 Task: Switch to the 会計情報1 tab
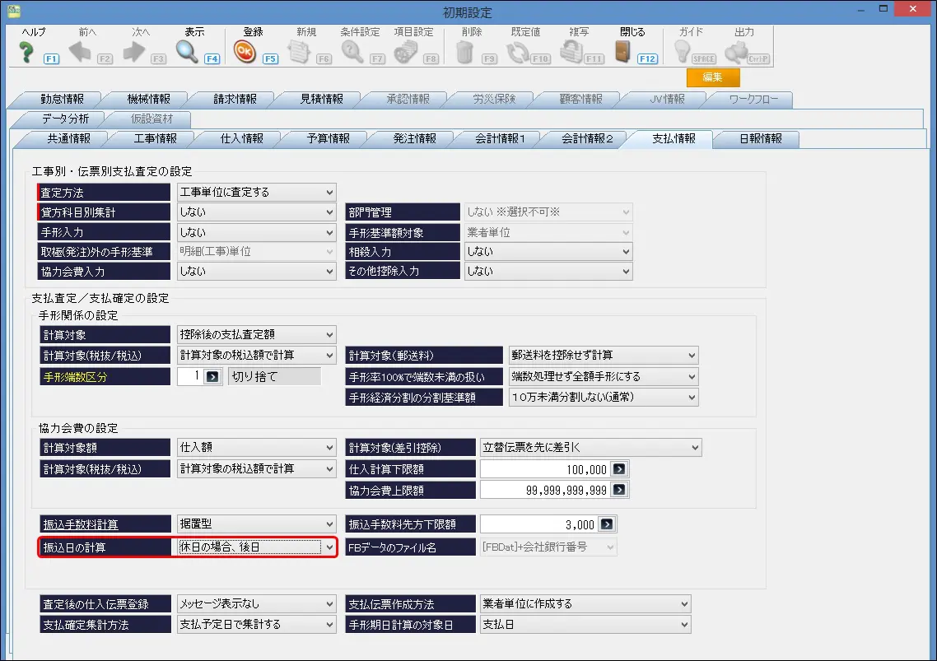pos(500,138)
